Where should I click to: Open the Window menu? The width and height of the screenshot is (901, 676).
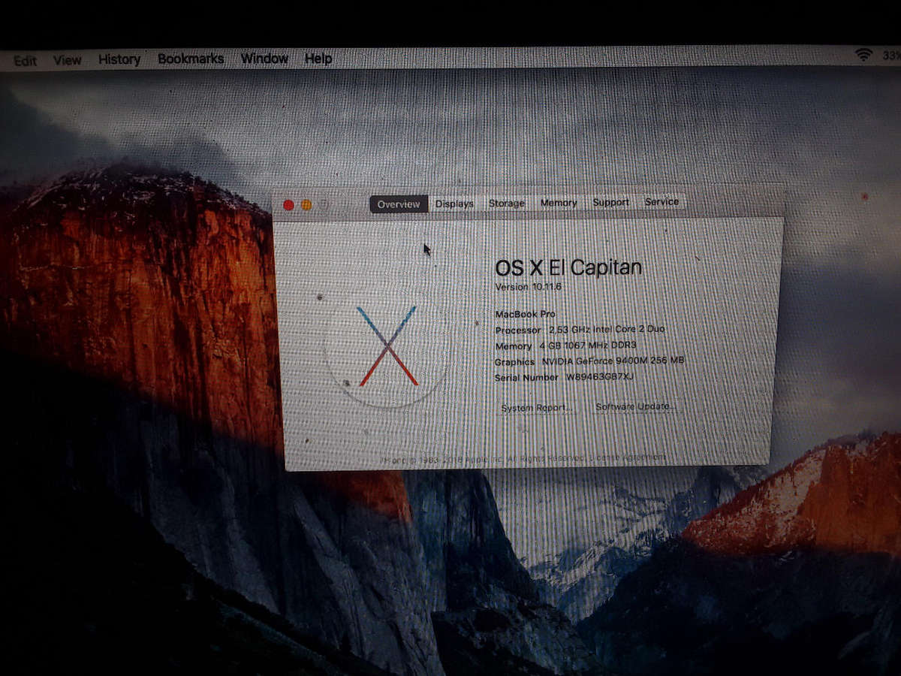click(x=264, y=58)
